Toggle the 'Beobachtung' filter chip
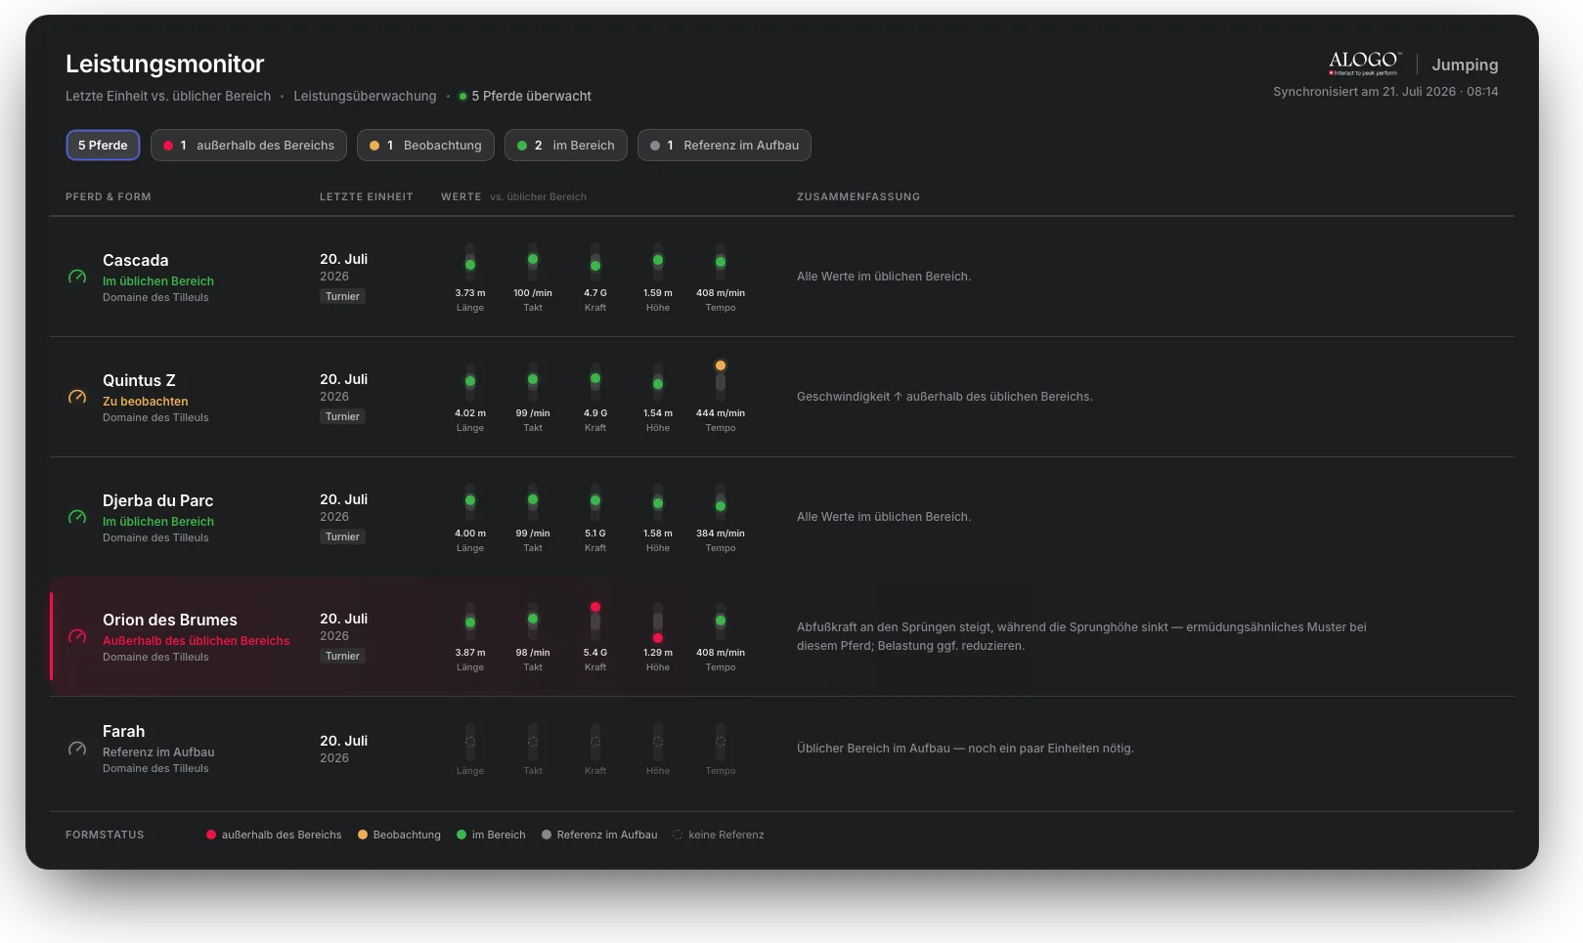Image resolution: width=1583 pixels, height=943 pixels. pyautogui.click(x=425, y=146)
